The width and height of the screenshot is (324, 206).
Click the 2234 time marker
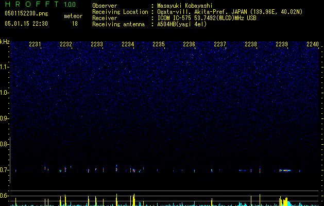pos(128,44)
